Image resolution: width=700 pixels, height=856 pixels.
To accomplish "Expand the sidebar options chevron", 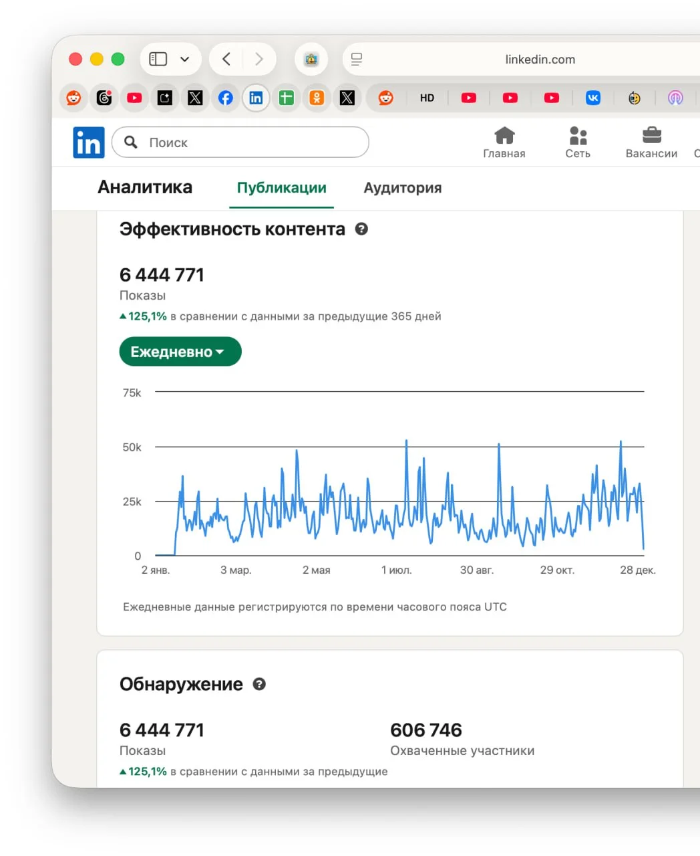I will pos(185,59).
